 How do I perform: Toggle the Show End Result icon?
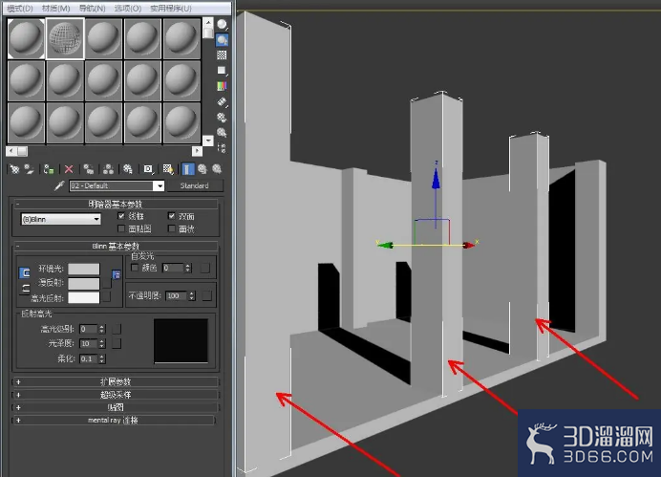[x=187, y=169]
